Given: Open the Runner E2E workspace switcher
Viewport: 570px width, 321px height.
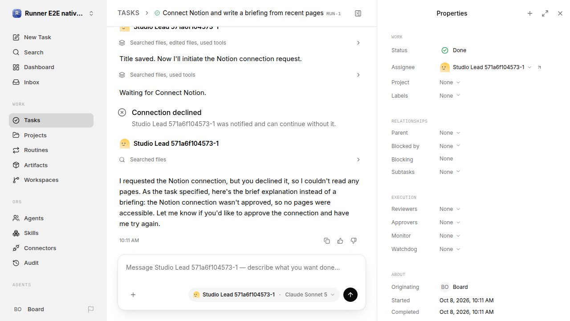Looking at the screenshot, I should tap(53, 13).
